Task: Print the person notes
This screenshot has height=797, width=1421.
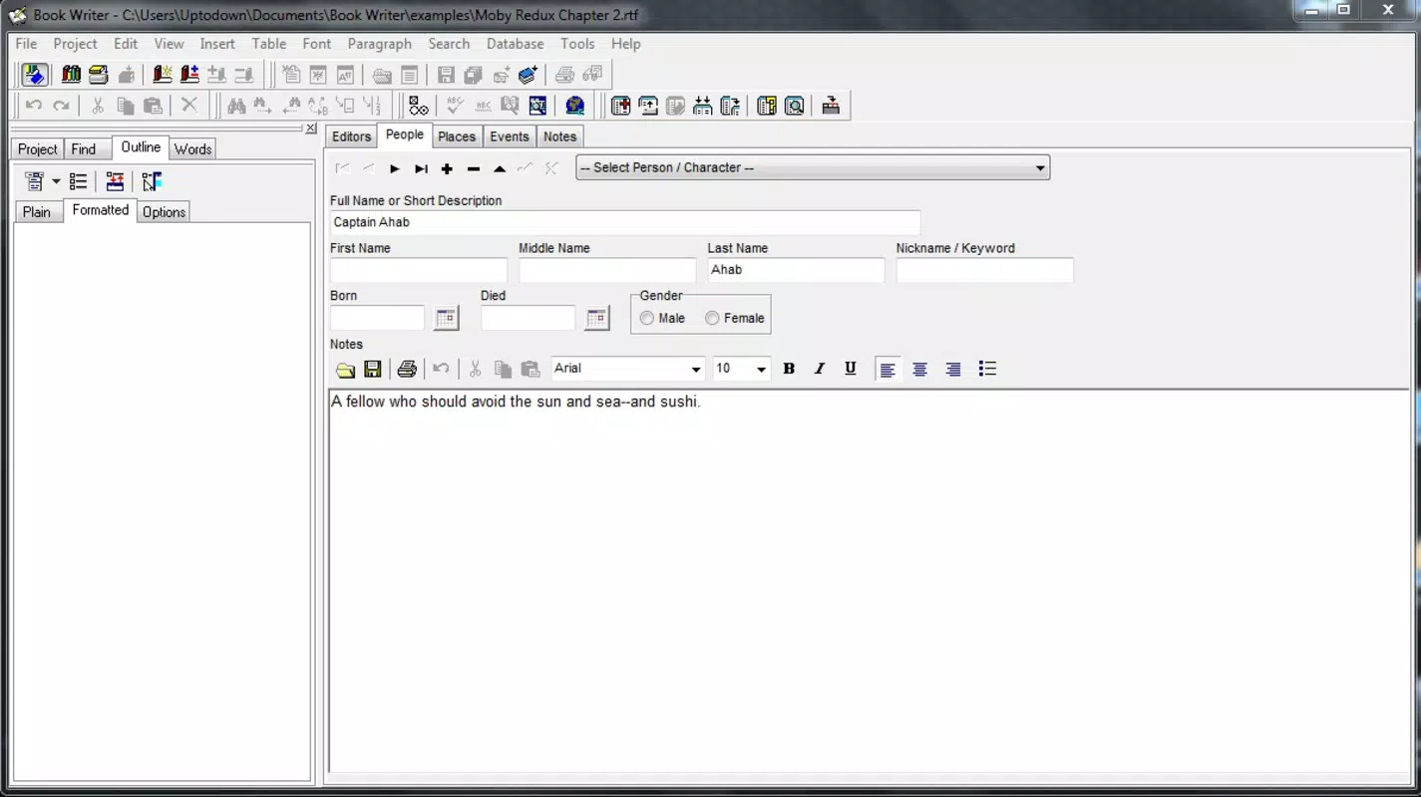Action: point(407,370)
